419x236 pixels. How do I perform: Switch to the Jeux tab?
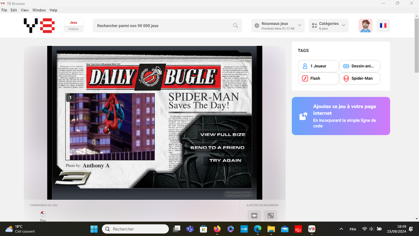pyautogui.click(x=74, y=23)
